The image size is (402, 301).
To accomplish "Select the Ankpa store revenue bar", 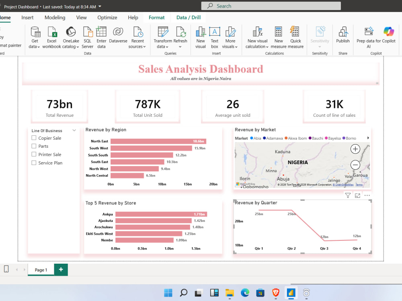I will click(x=161, y=214).
